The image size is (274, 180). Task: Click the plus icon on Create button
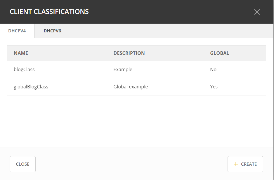pos(236,164)
